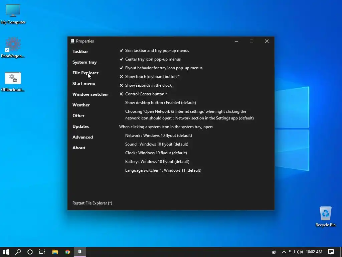Change Sound flyout option
This screenshot has width=342, height=257.
(x=157, y=144)
